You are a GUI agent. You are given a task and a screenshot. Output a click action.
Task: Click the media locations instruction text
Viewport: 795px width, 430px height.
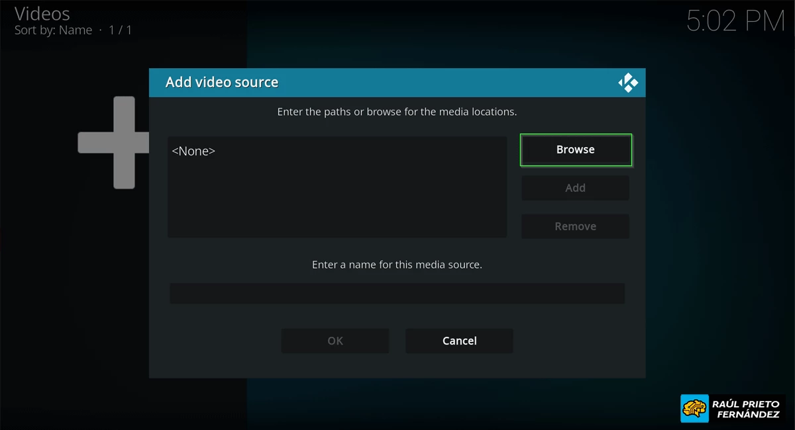coord(397,111)
